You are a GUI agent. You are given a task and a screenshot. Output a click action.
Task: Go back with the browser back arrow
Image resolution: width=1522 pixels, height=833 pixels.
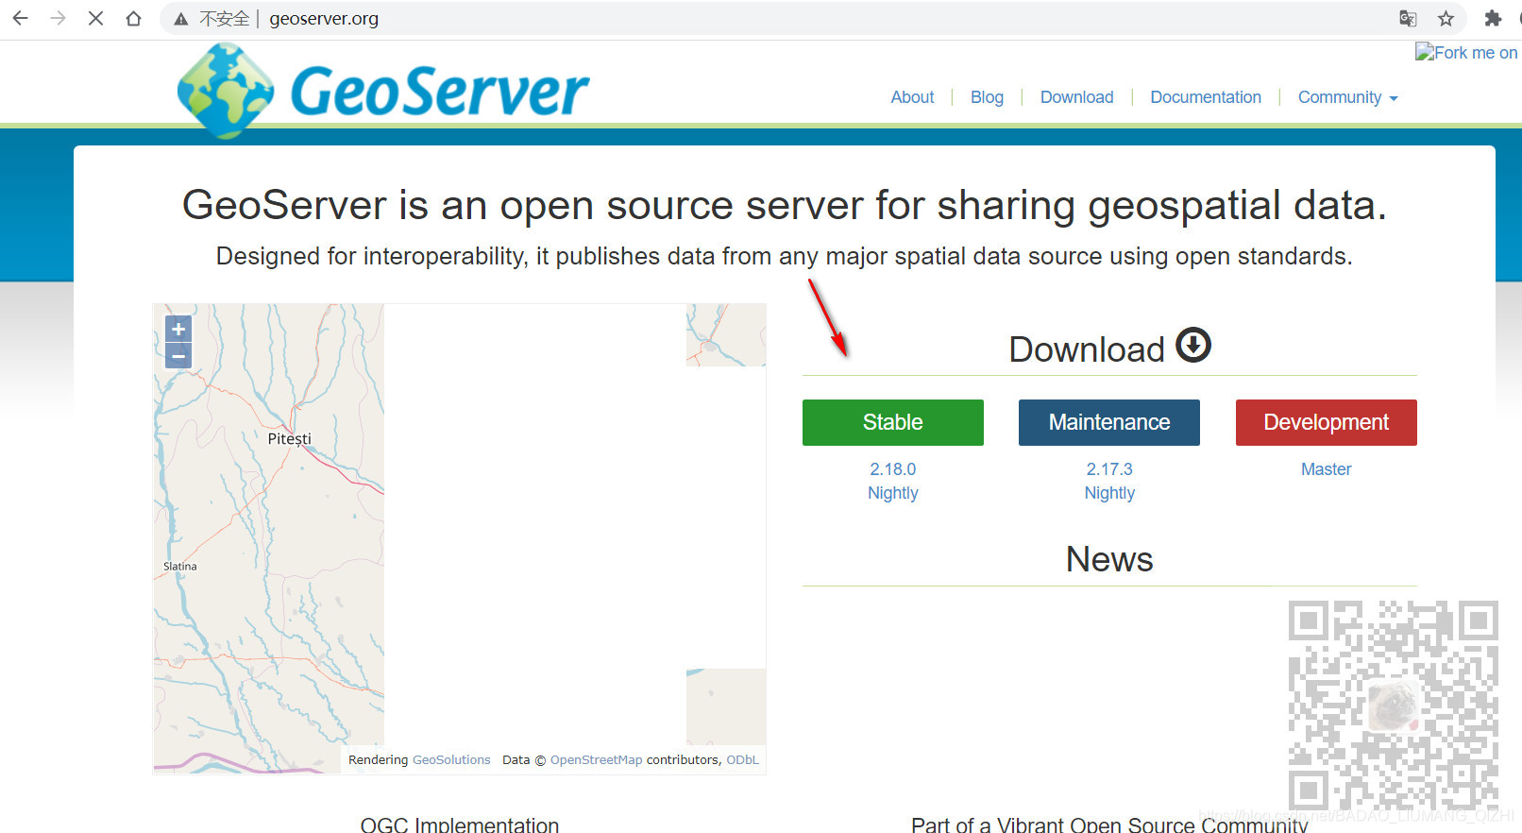pyautogui.click(x=20, y=18)
